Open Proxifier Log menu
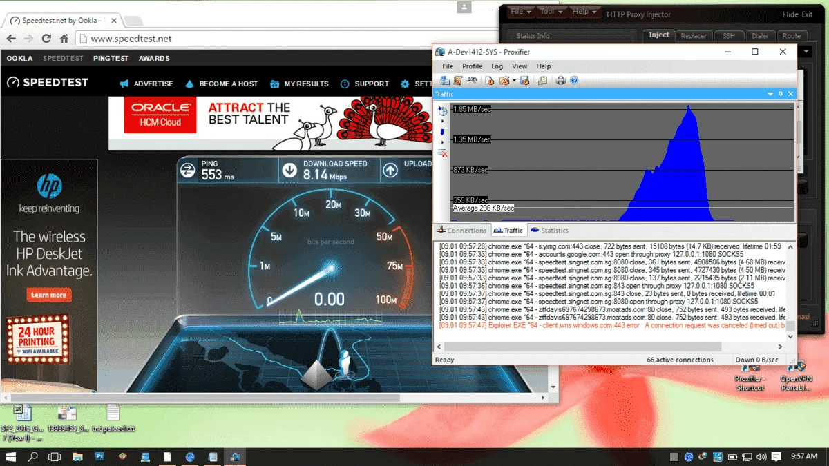829x466 pixels. point(497,66)
